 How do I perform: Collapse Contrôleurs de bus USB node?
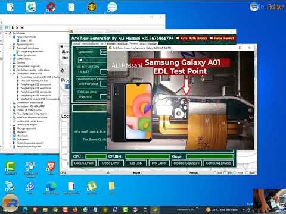[10, 74]
